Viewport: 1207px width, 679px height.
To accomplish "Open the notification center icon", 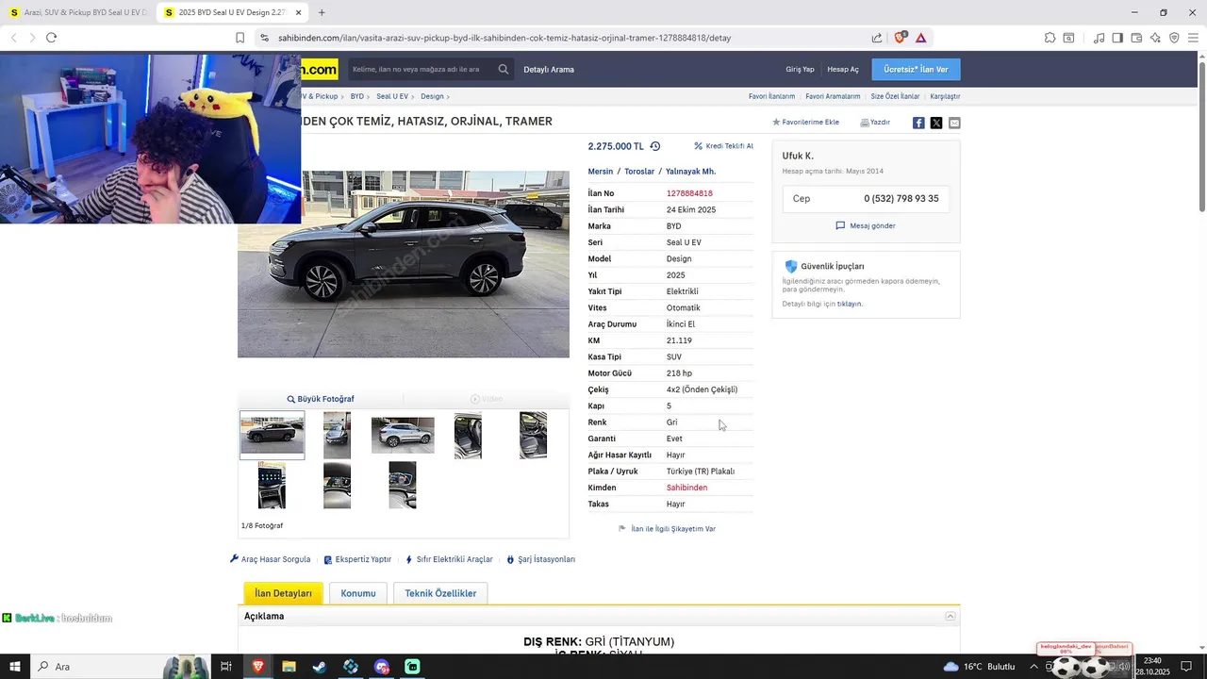I will (1186, 667).
